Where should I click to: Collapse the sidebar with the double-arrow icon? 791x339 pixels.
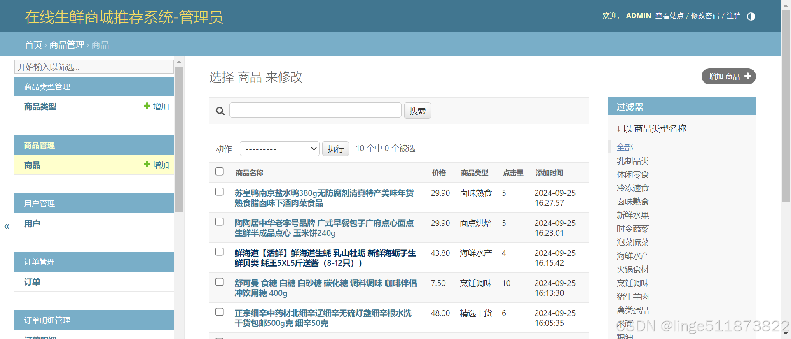click(7, 226)
